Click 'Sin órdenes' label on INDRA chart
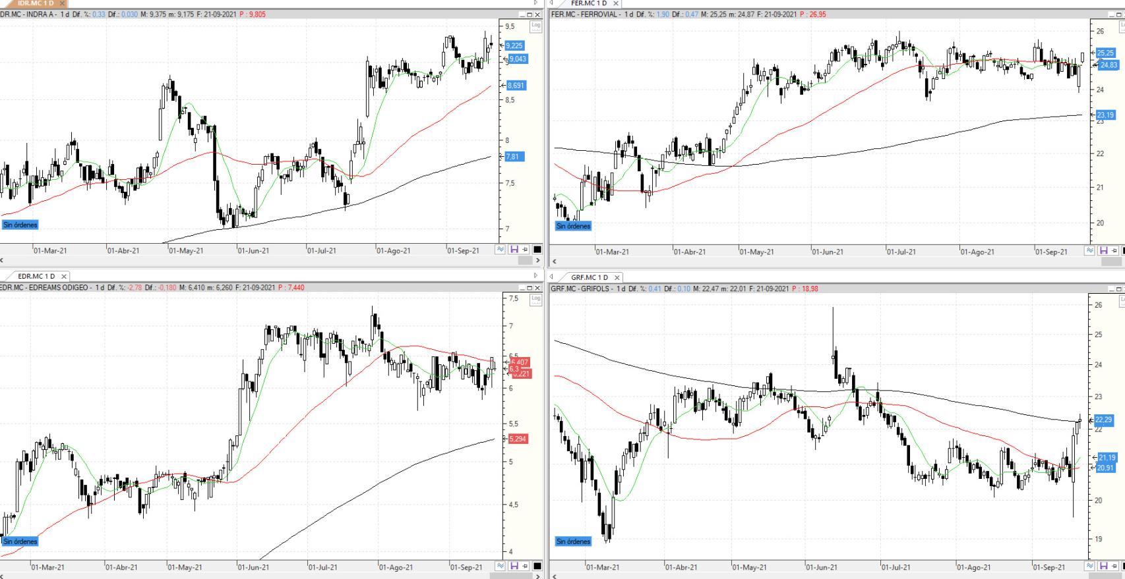The height and width of the screenshot is (579, 1125). tap(20, 225)
